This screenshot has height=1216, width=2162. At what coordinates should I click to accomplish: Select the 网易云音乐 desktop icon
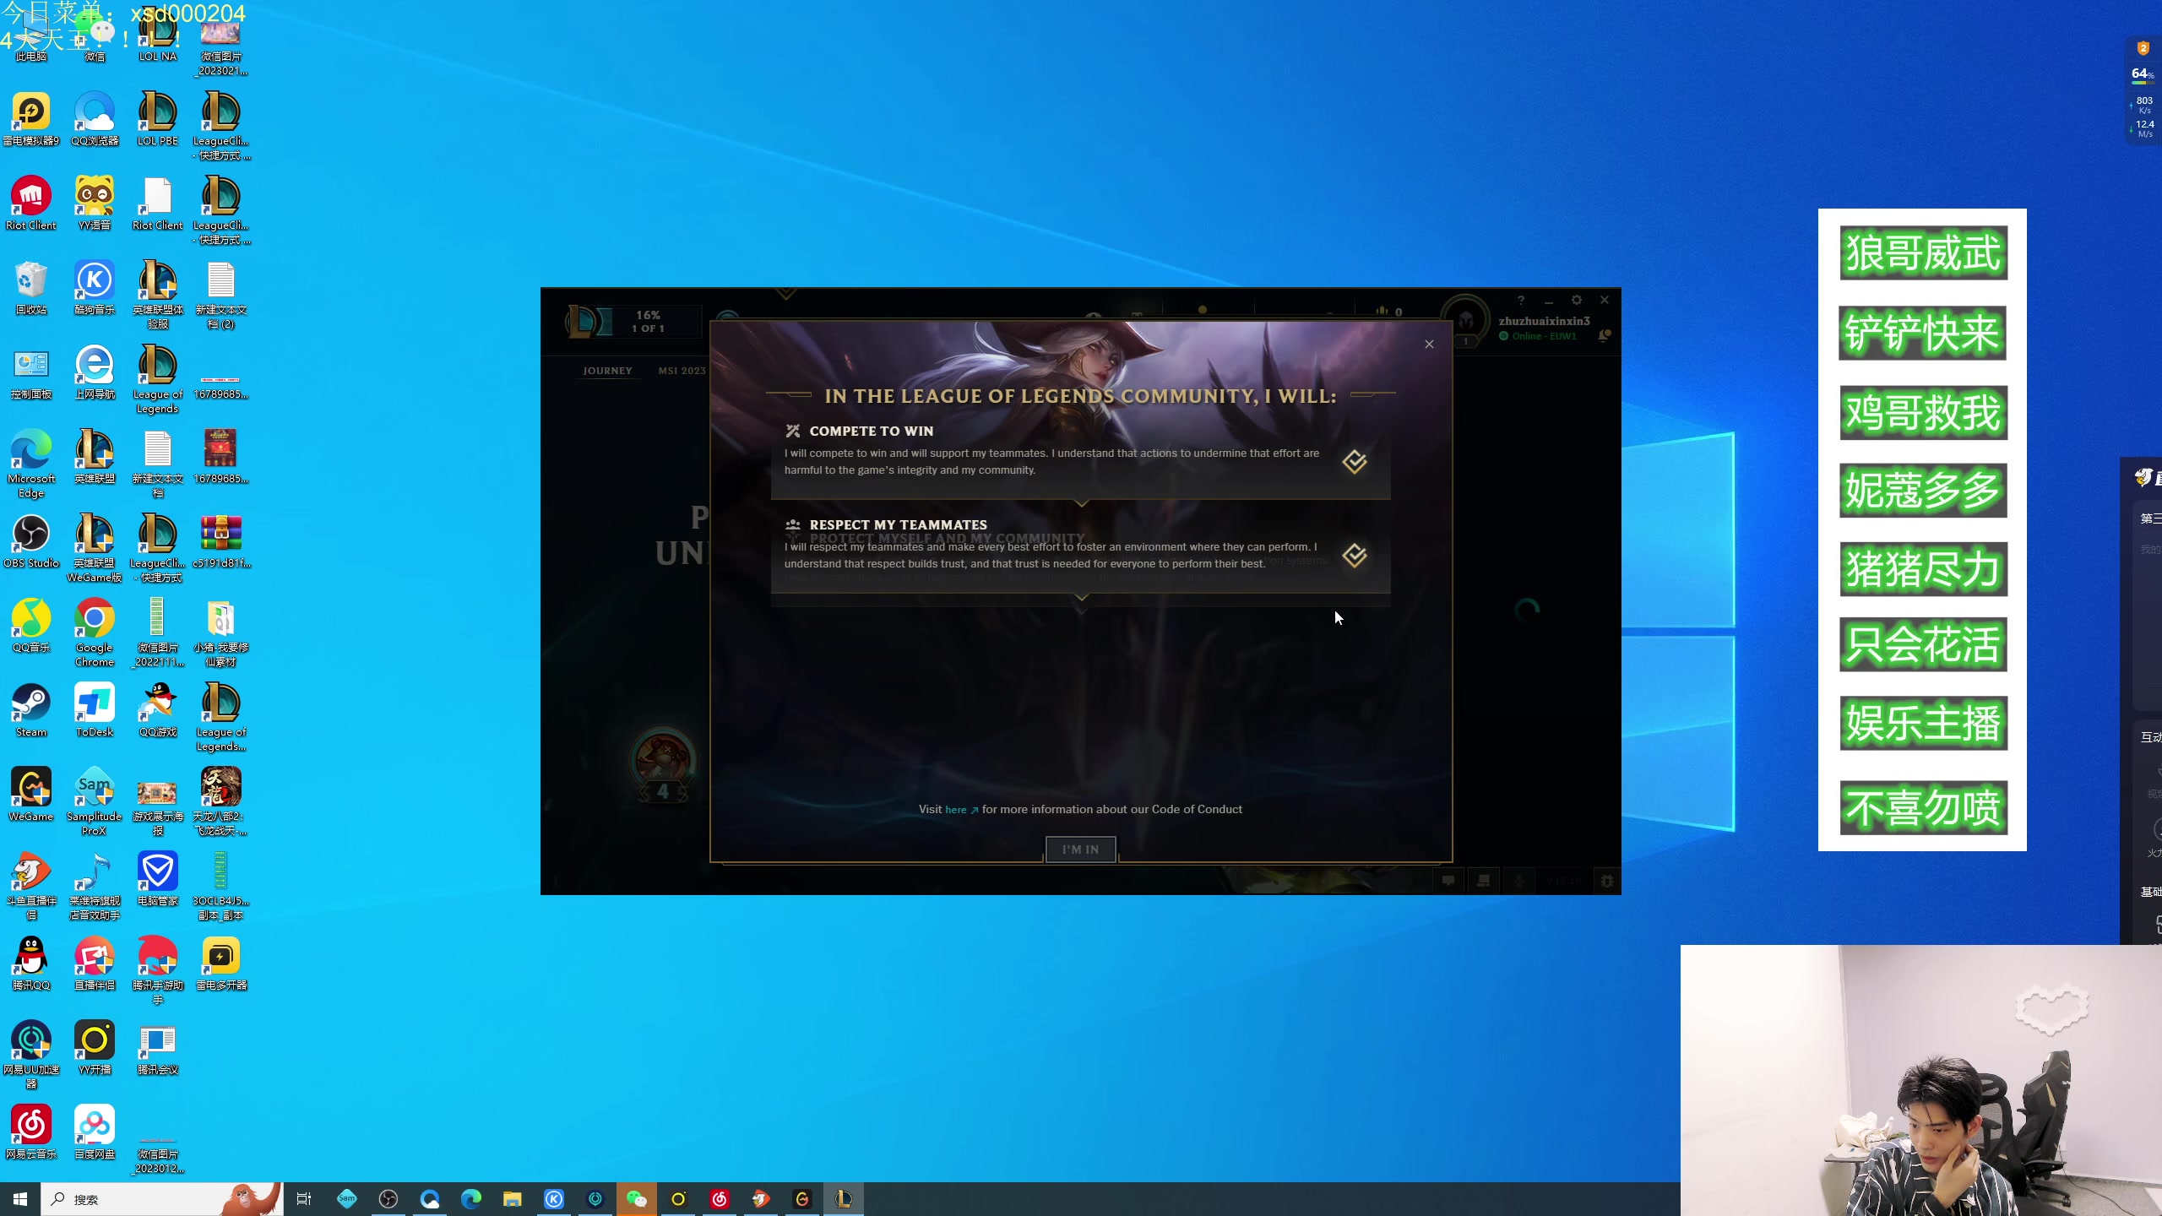coord(31,1132)
